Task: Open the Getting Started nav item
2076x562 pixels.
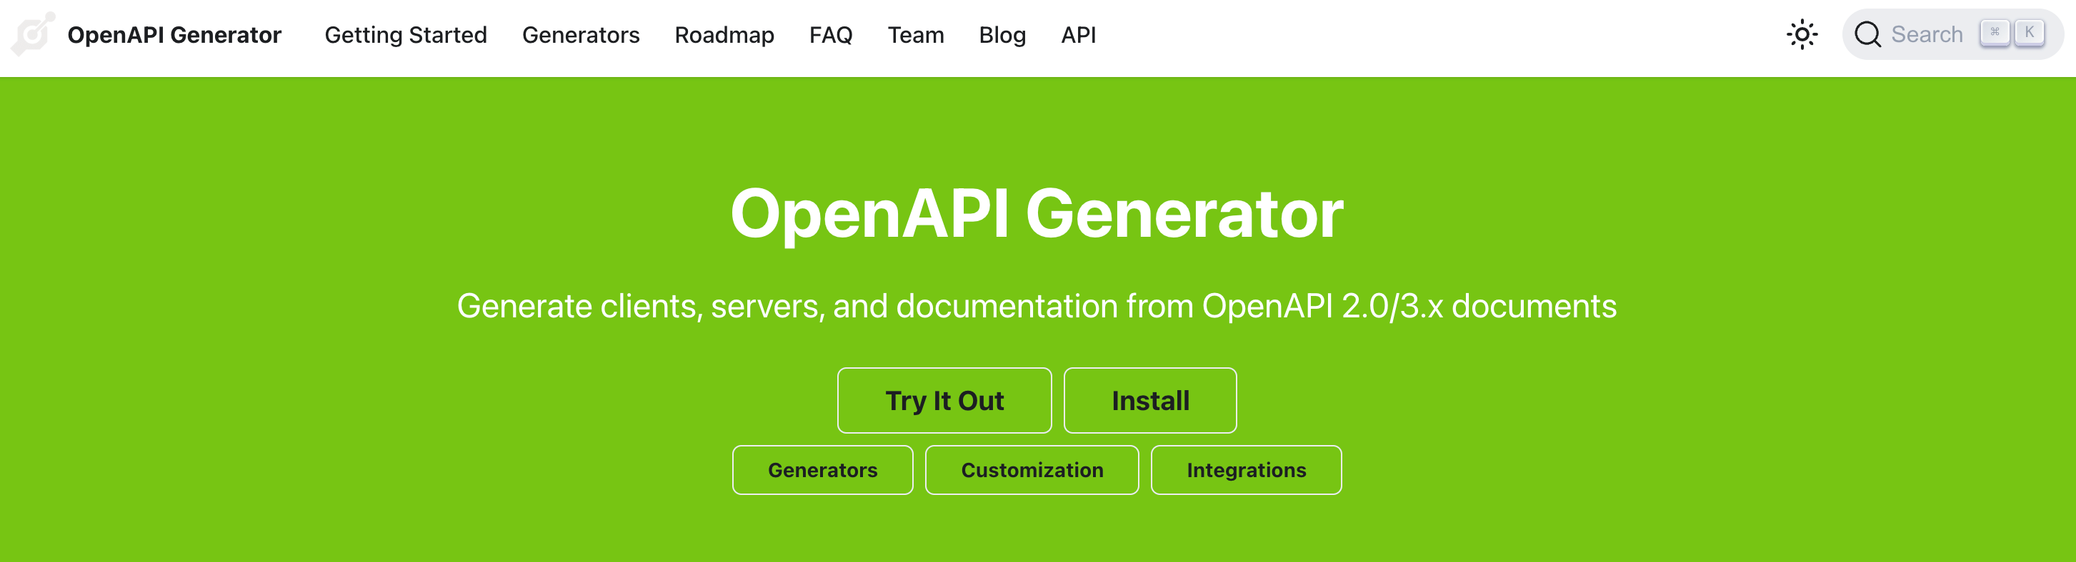Action: click(405, 34)
